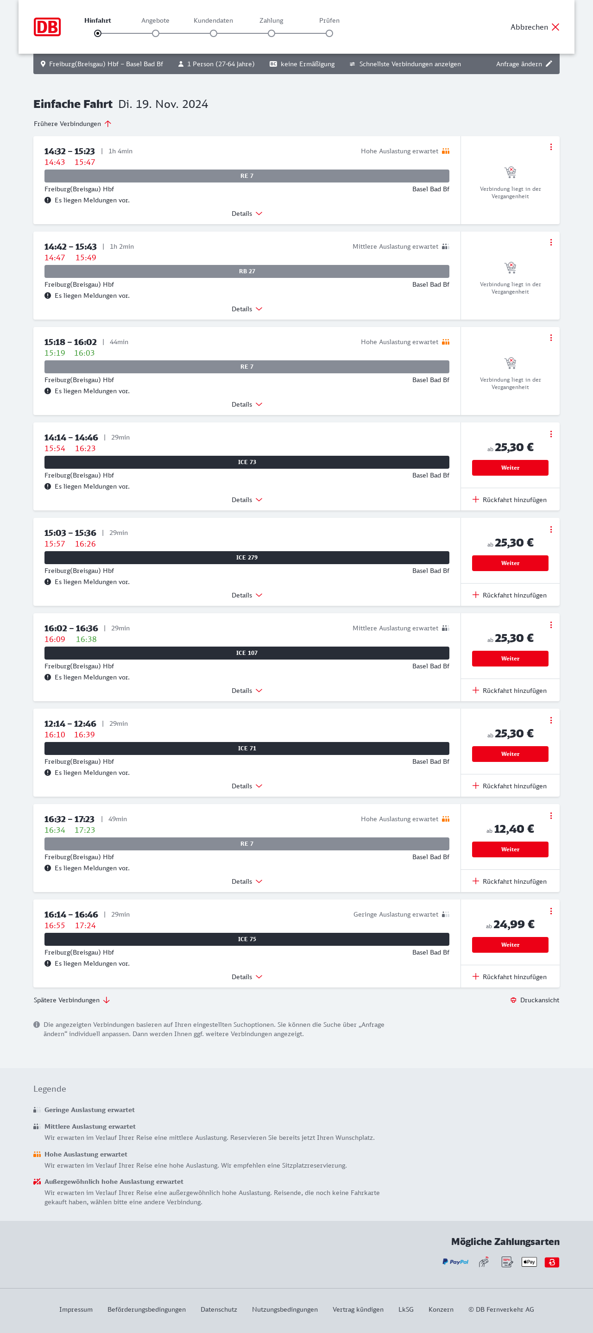The image size is (593, 1333).
Task: Open three-dot menu for ICE 73 connection
Action: (550, 434)
